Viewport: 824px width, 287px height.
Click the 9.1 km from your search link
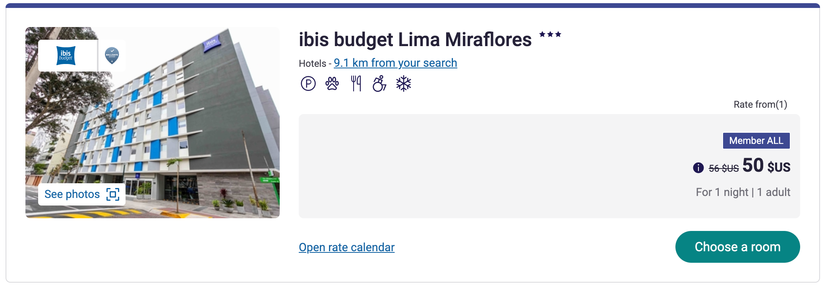click(x=395, y=63)
